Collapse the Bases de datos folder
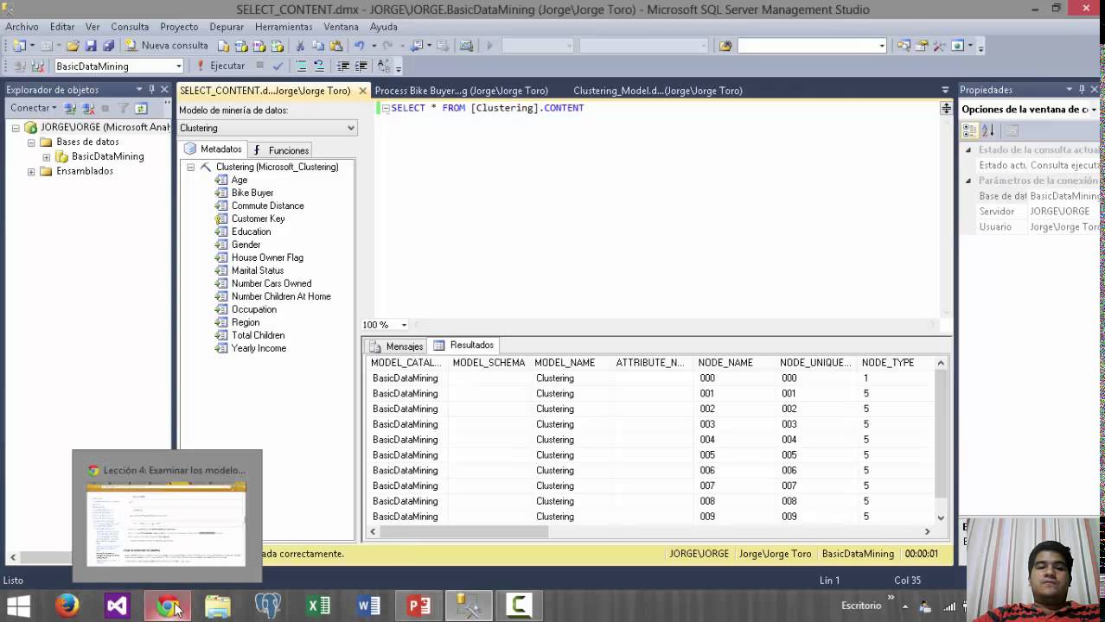 pos(31,142)
